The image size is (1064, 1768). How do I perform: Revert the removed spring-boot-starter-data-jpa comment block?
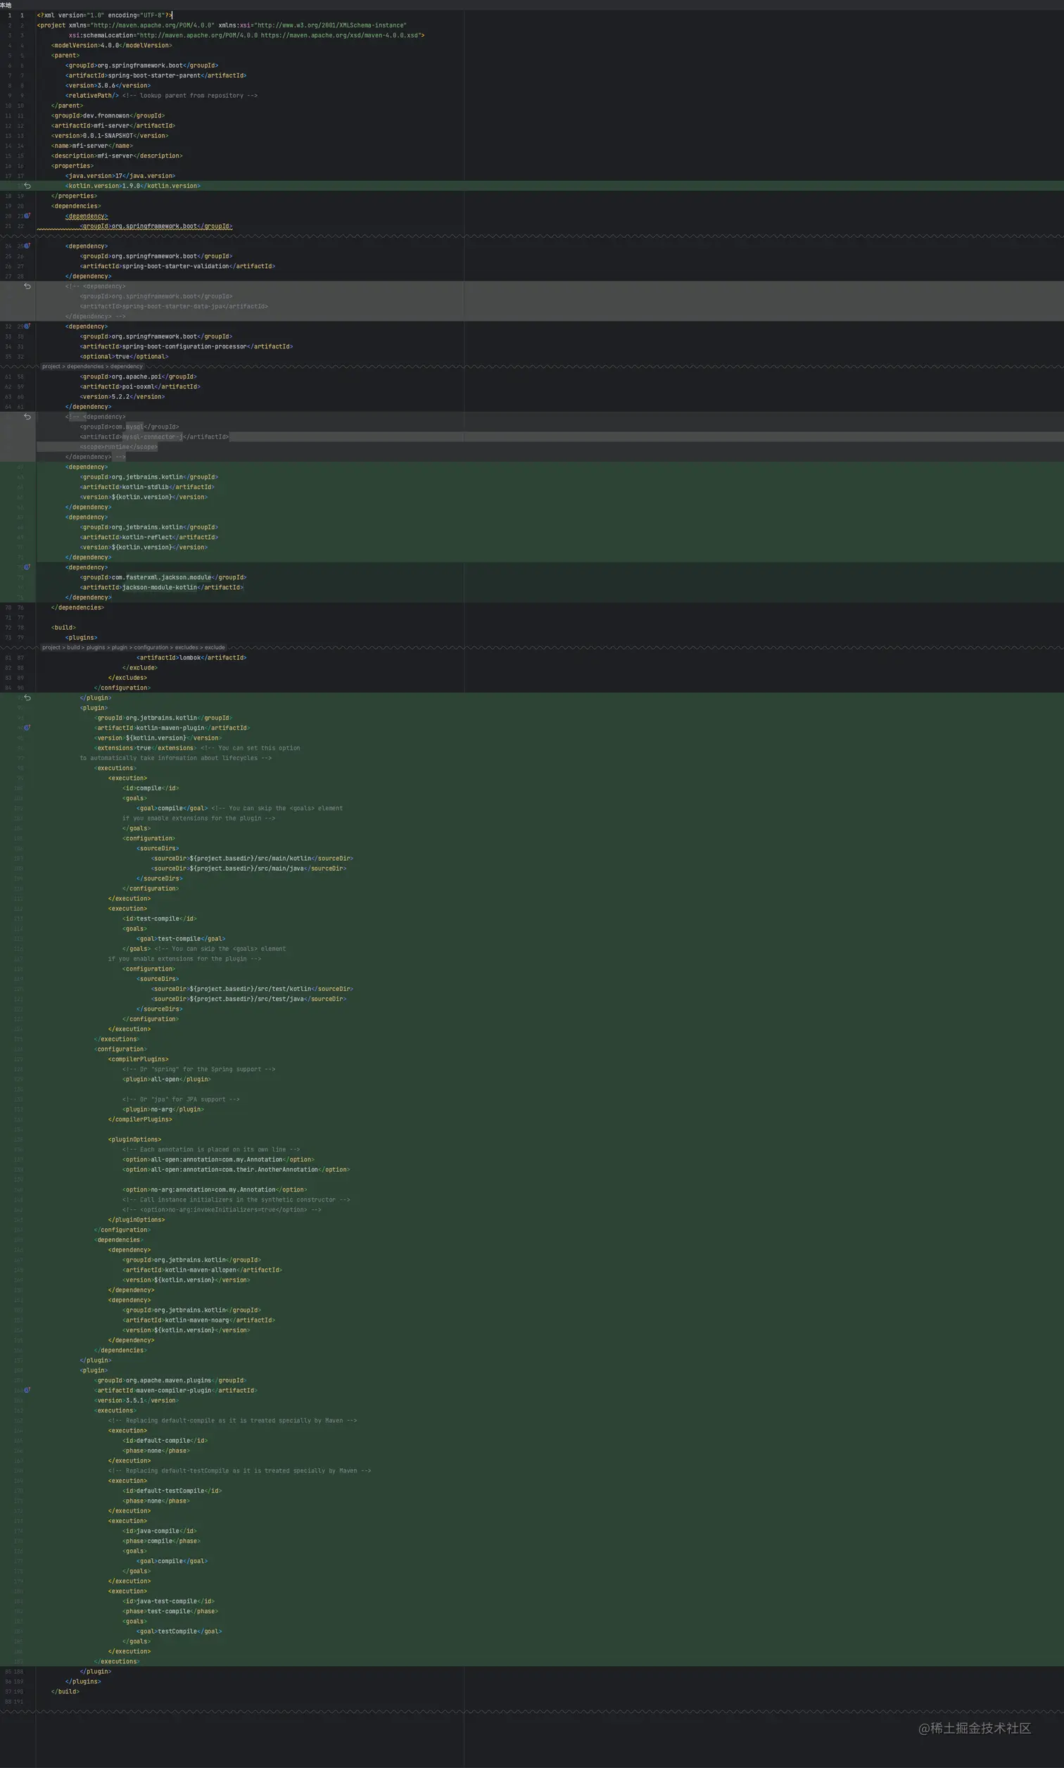coord(27,286)
